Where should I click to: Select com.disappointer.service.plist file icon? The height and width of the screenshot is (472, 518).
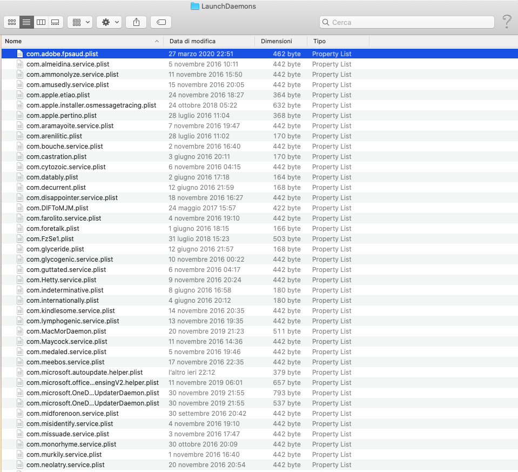coord(20,197)
